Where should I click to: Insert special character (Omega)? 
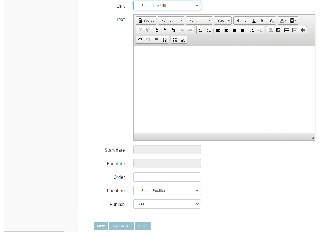coord(164,40)
